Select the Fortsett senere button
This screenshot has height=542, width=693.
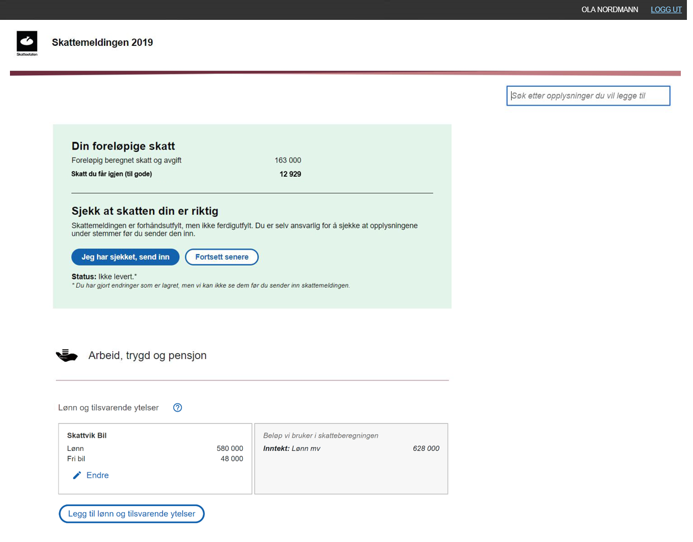pos(222,257)
